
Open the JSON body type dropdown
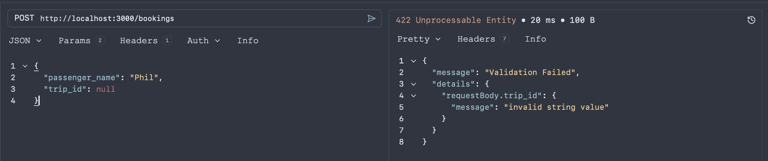25,40
